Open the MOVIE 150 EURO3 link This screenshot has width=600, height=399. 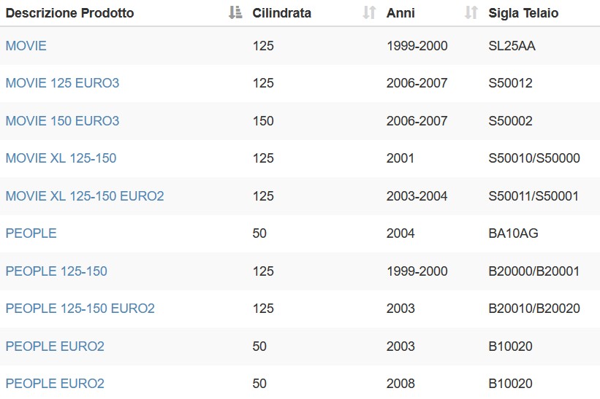tap(62, 120)
